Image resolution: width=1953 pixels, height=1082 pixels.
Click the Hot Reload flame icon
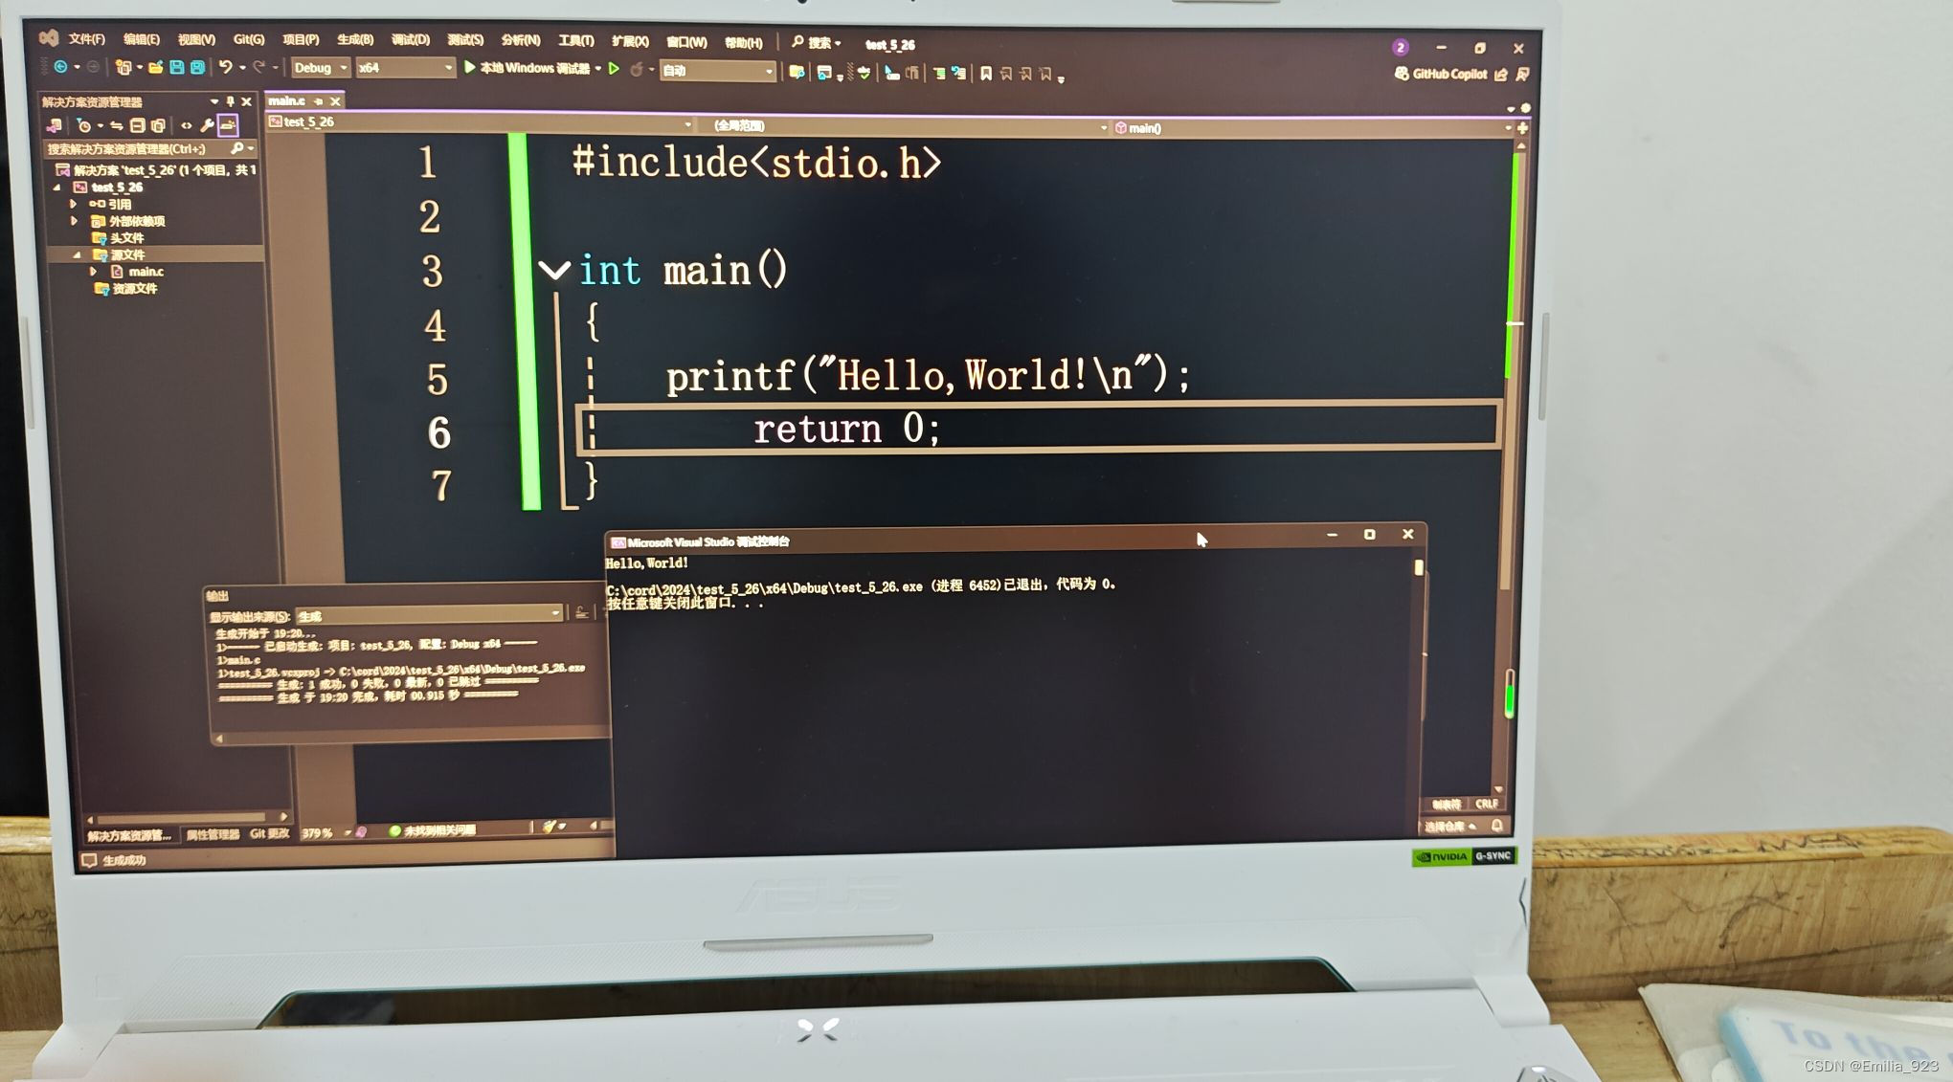pos(637,69)
